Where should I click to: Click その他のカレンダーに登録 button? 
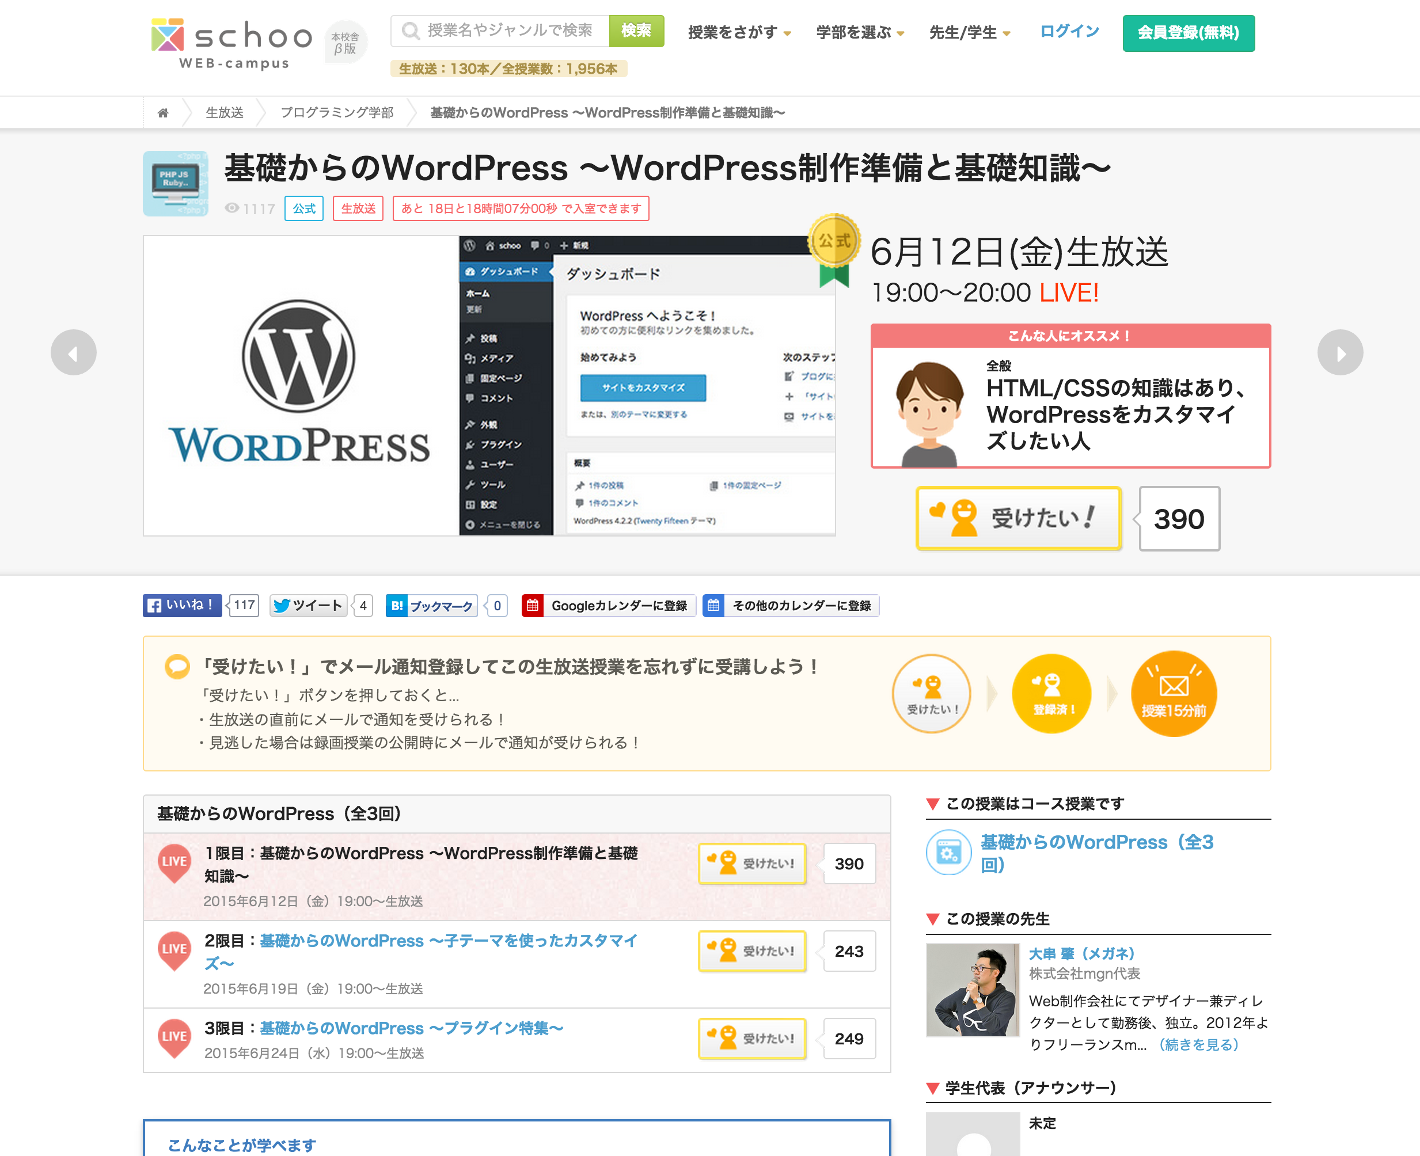pos(791,605)
